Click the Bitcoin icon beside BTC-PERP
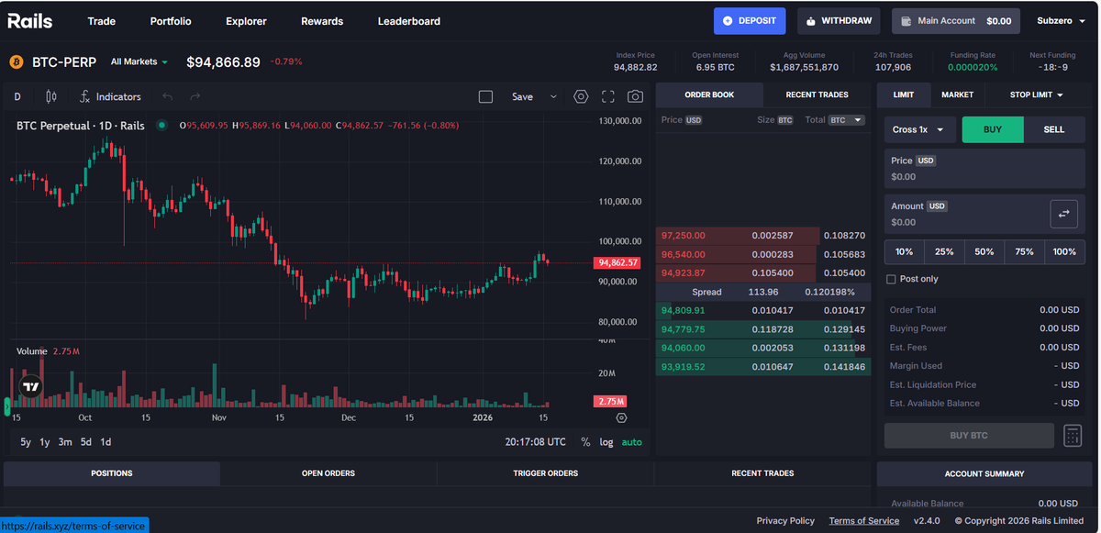1101x533 pixels. (16, 61)
